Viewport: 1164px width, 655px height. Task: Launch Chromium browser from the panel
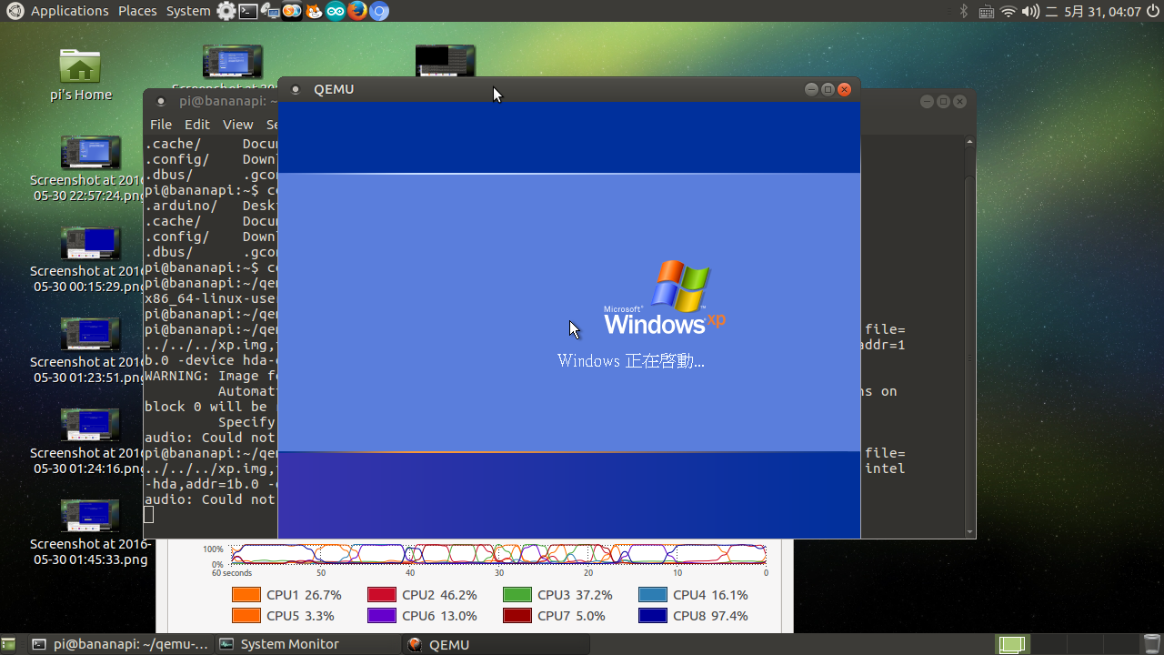[379, 11]
